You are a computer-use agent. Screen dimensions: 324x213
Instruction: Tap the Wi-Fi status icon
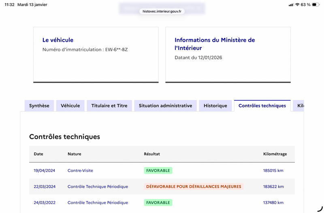[x=297, y=4]
